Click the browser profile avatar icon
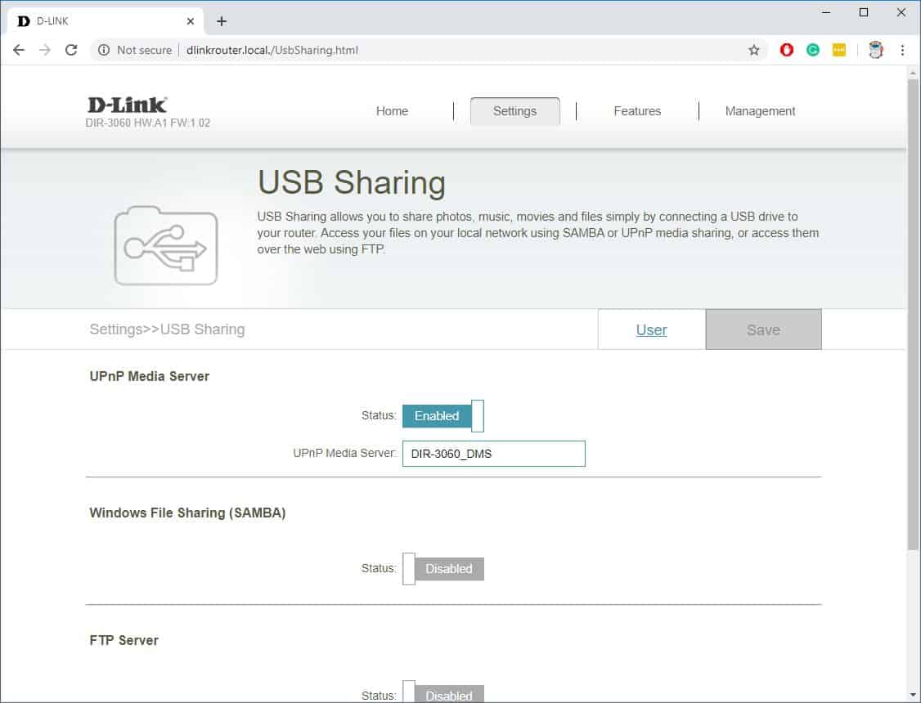 pyautogui.click(x=875, y=50)
